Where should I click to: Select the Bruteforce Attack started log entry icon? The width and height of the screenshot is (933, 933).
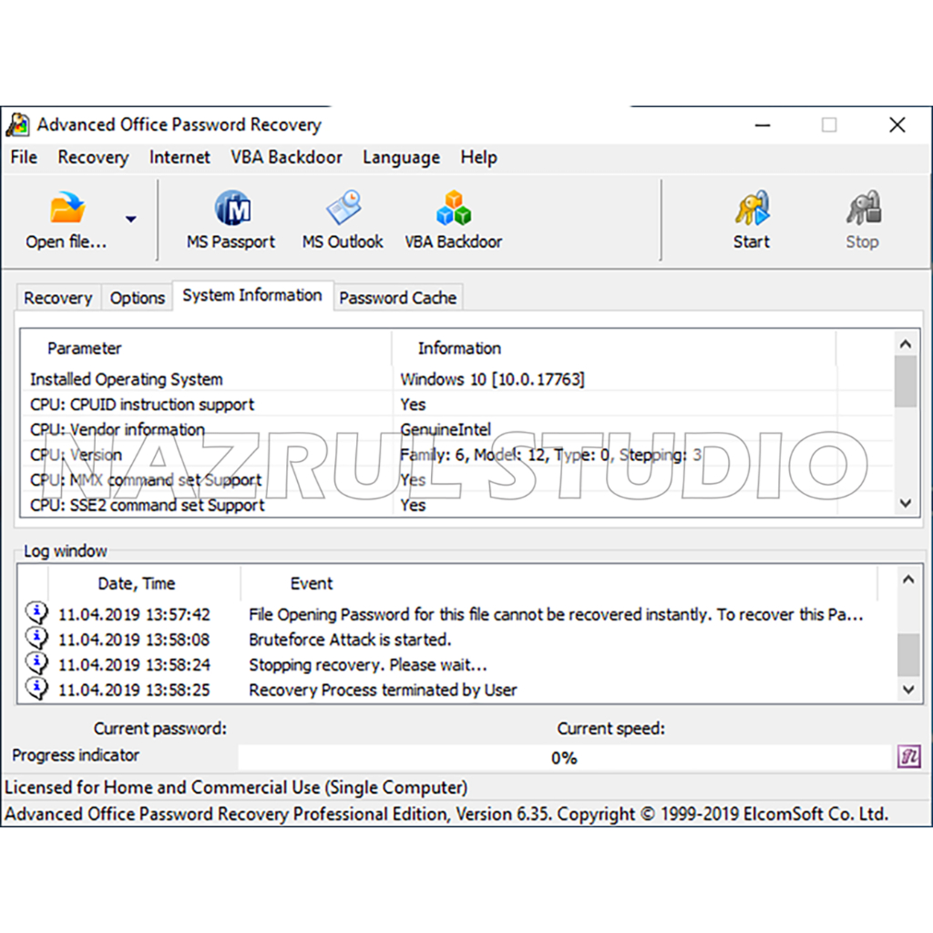click(x=36, y=639)
